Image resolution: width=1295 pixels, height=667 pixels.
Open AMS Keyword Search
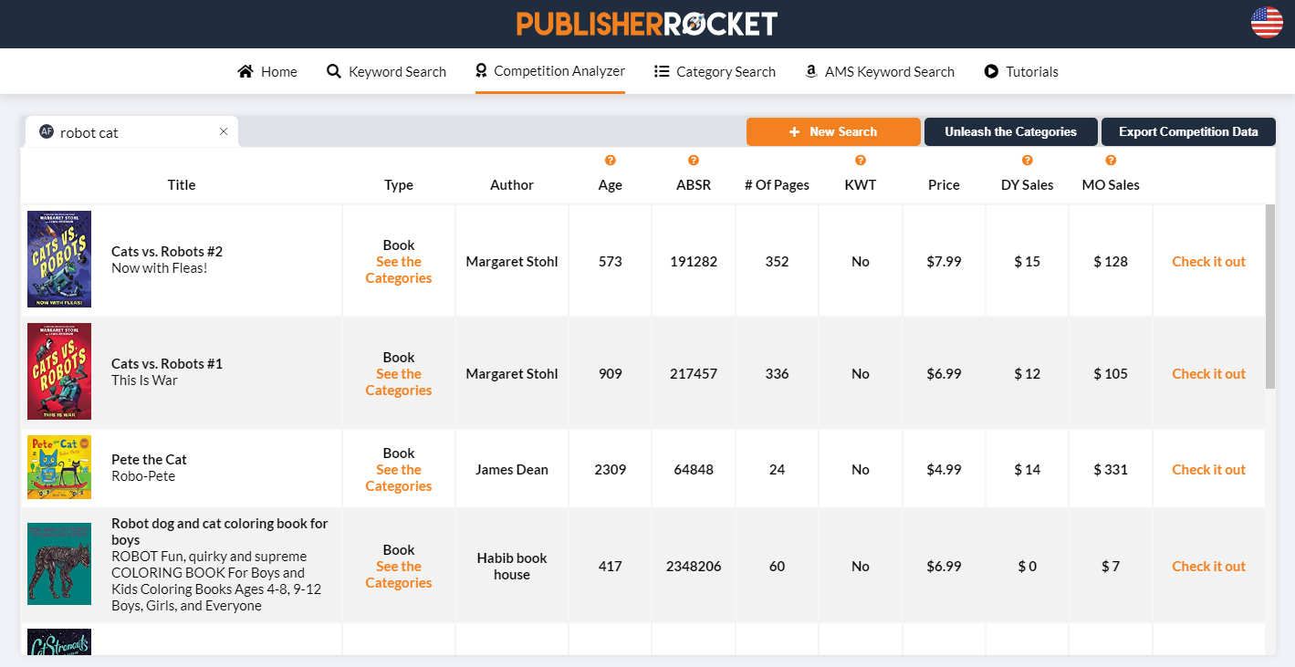coord(880,71)
